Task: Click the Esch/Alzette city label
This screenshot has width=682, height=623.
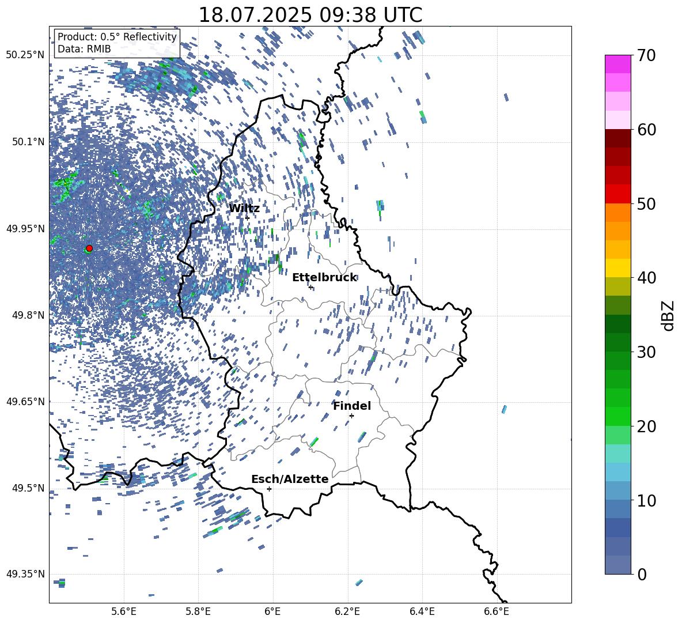Action: [290, 479]
